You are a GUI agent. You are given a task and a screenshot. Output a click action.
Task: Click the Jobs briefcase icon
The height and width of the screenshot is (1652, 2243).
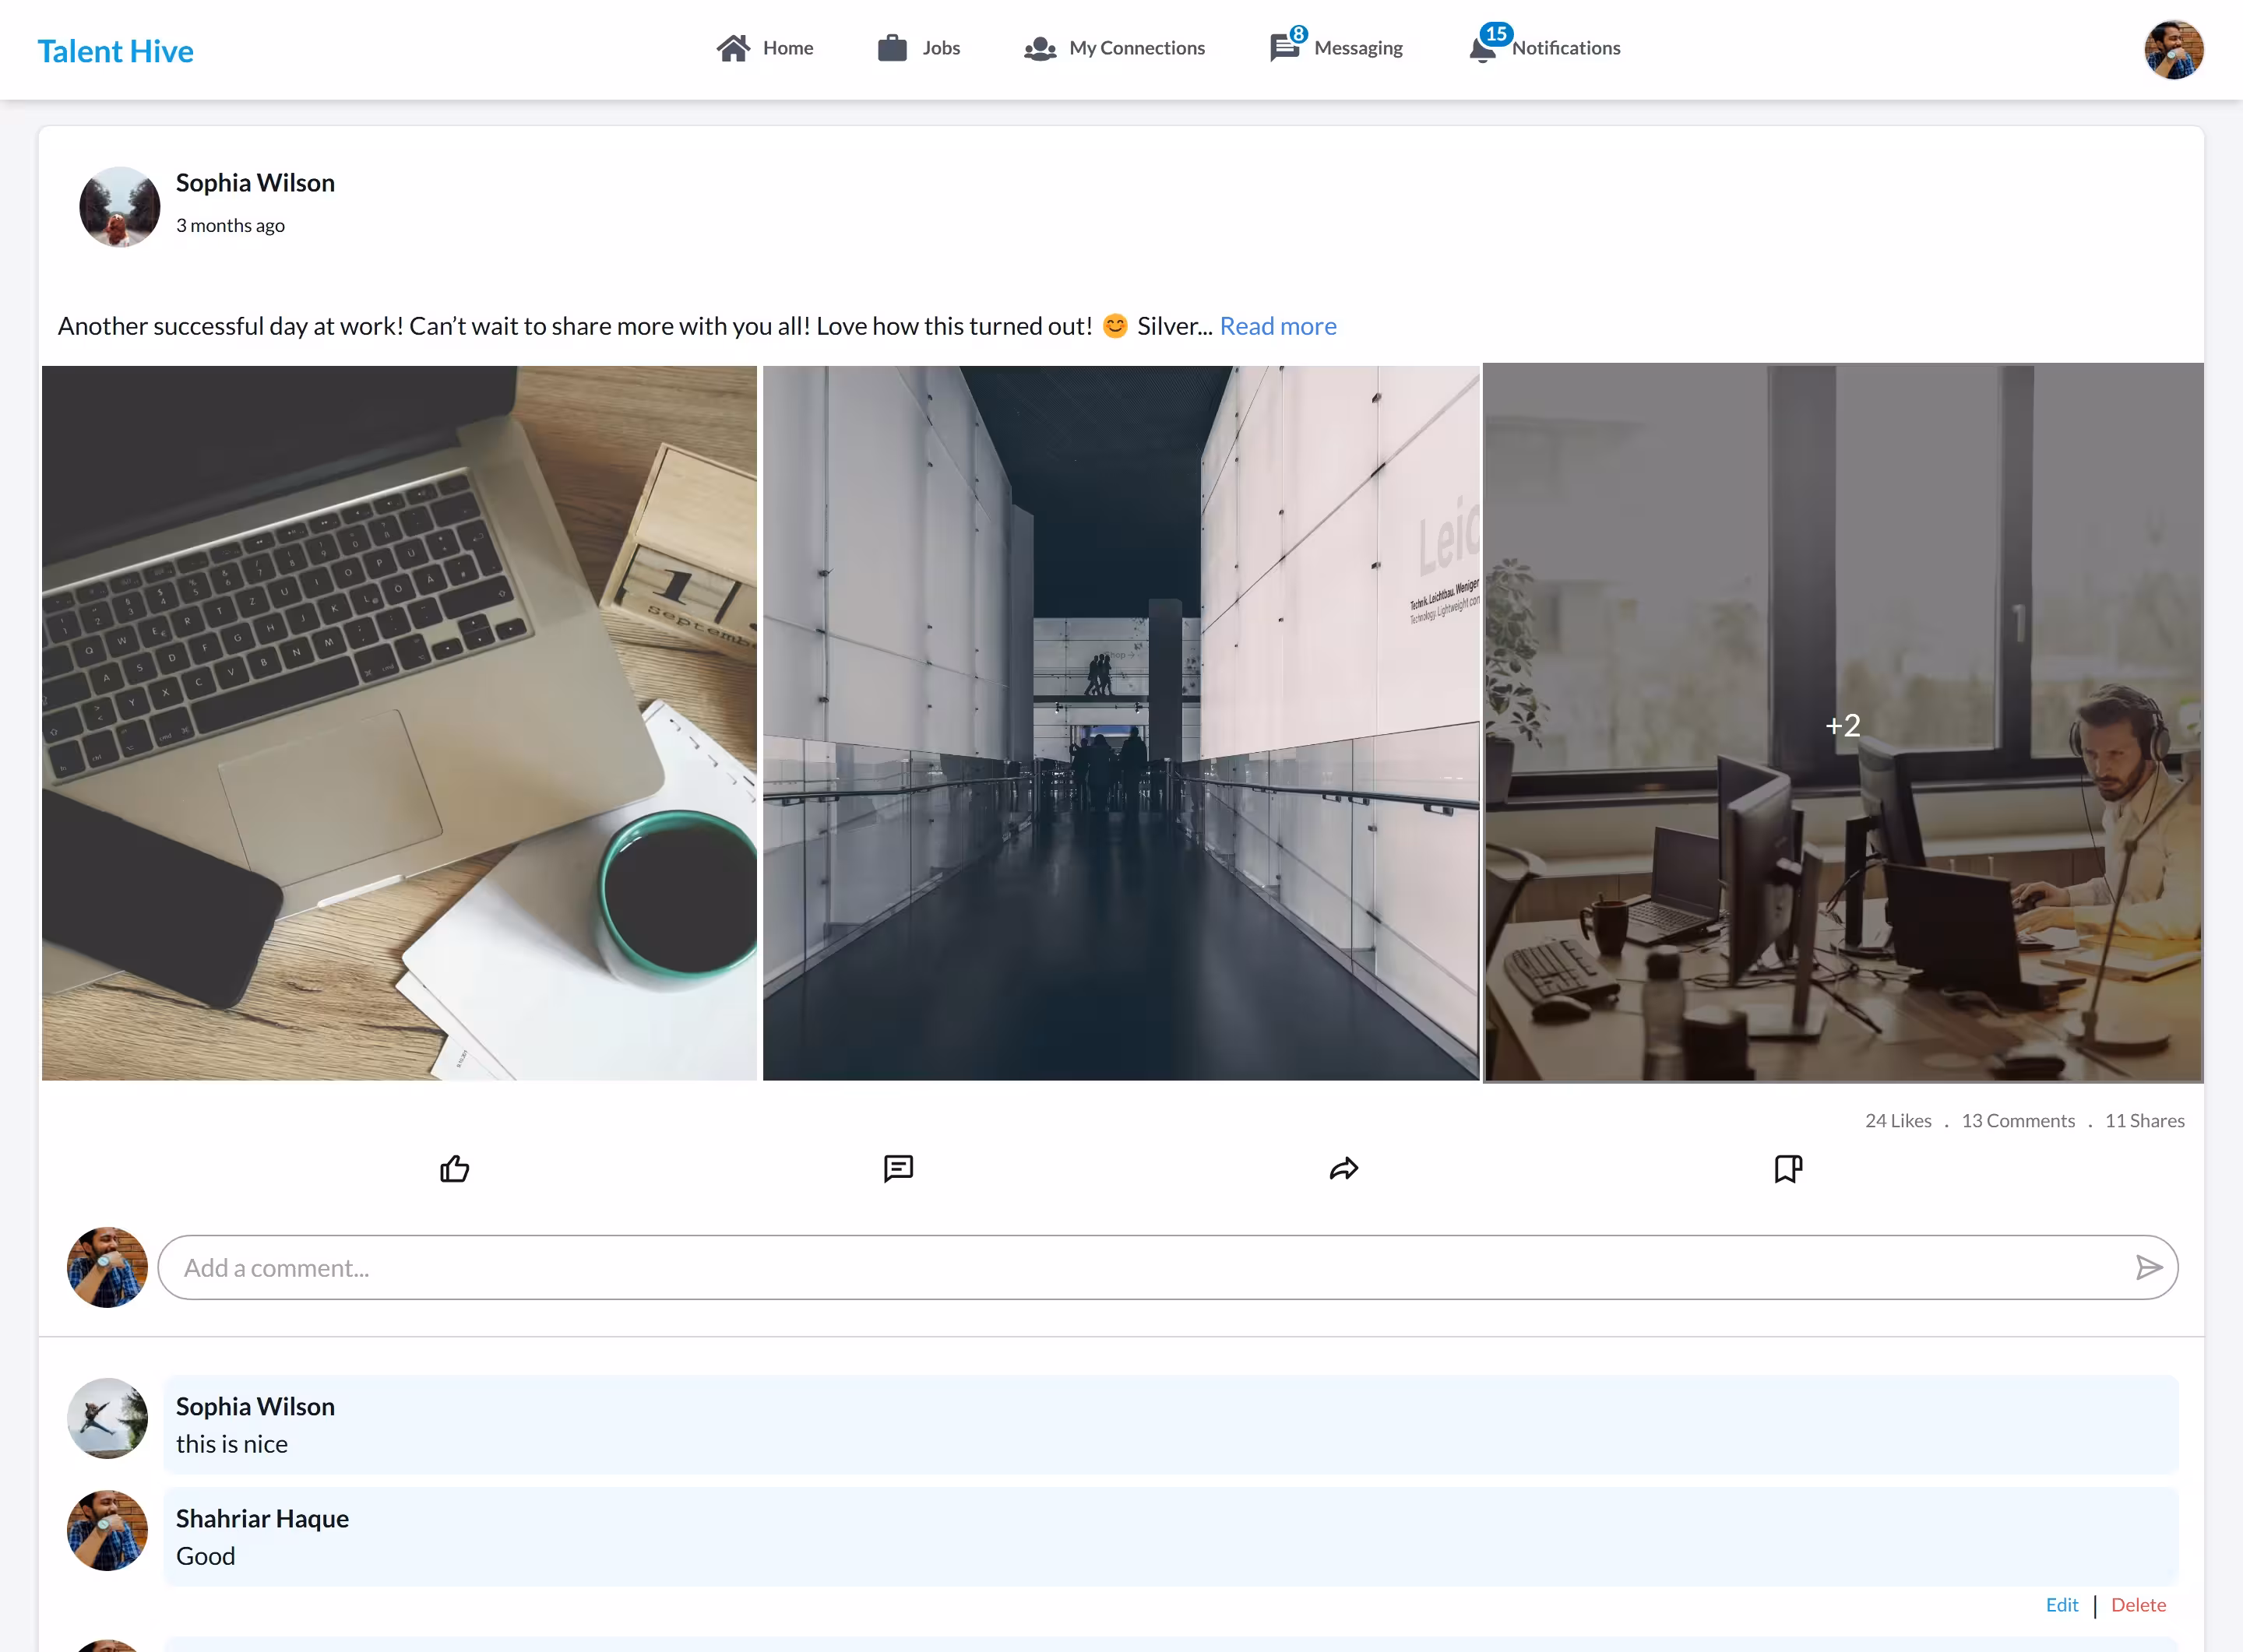click(892, 48)
